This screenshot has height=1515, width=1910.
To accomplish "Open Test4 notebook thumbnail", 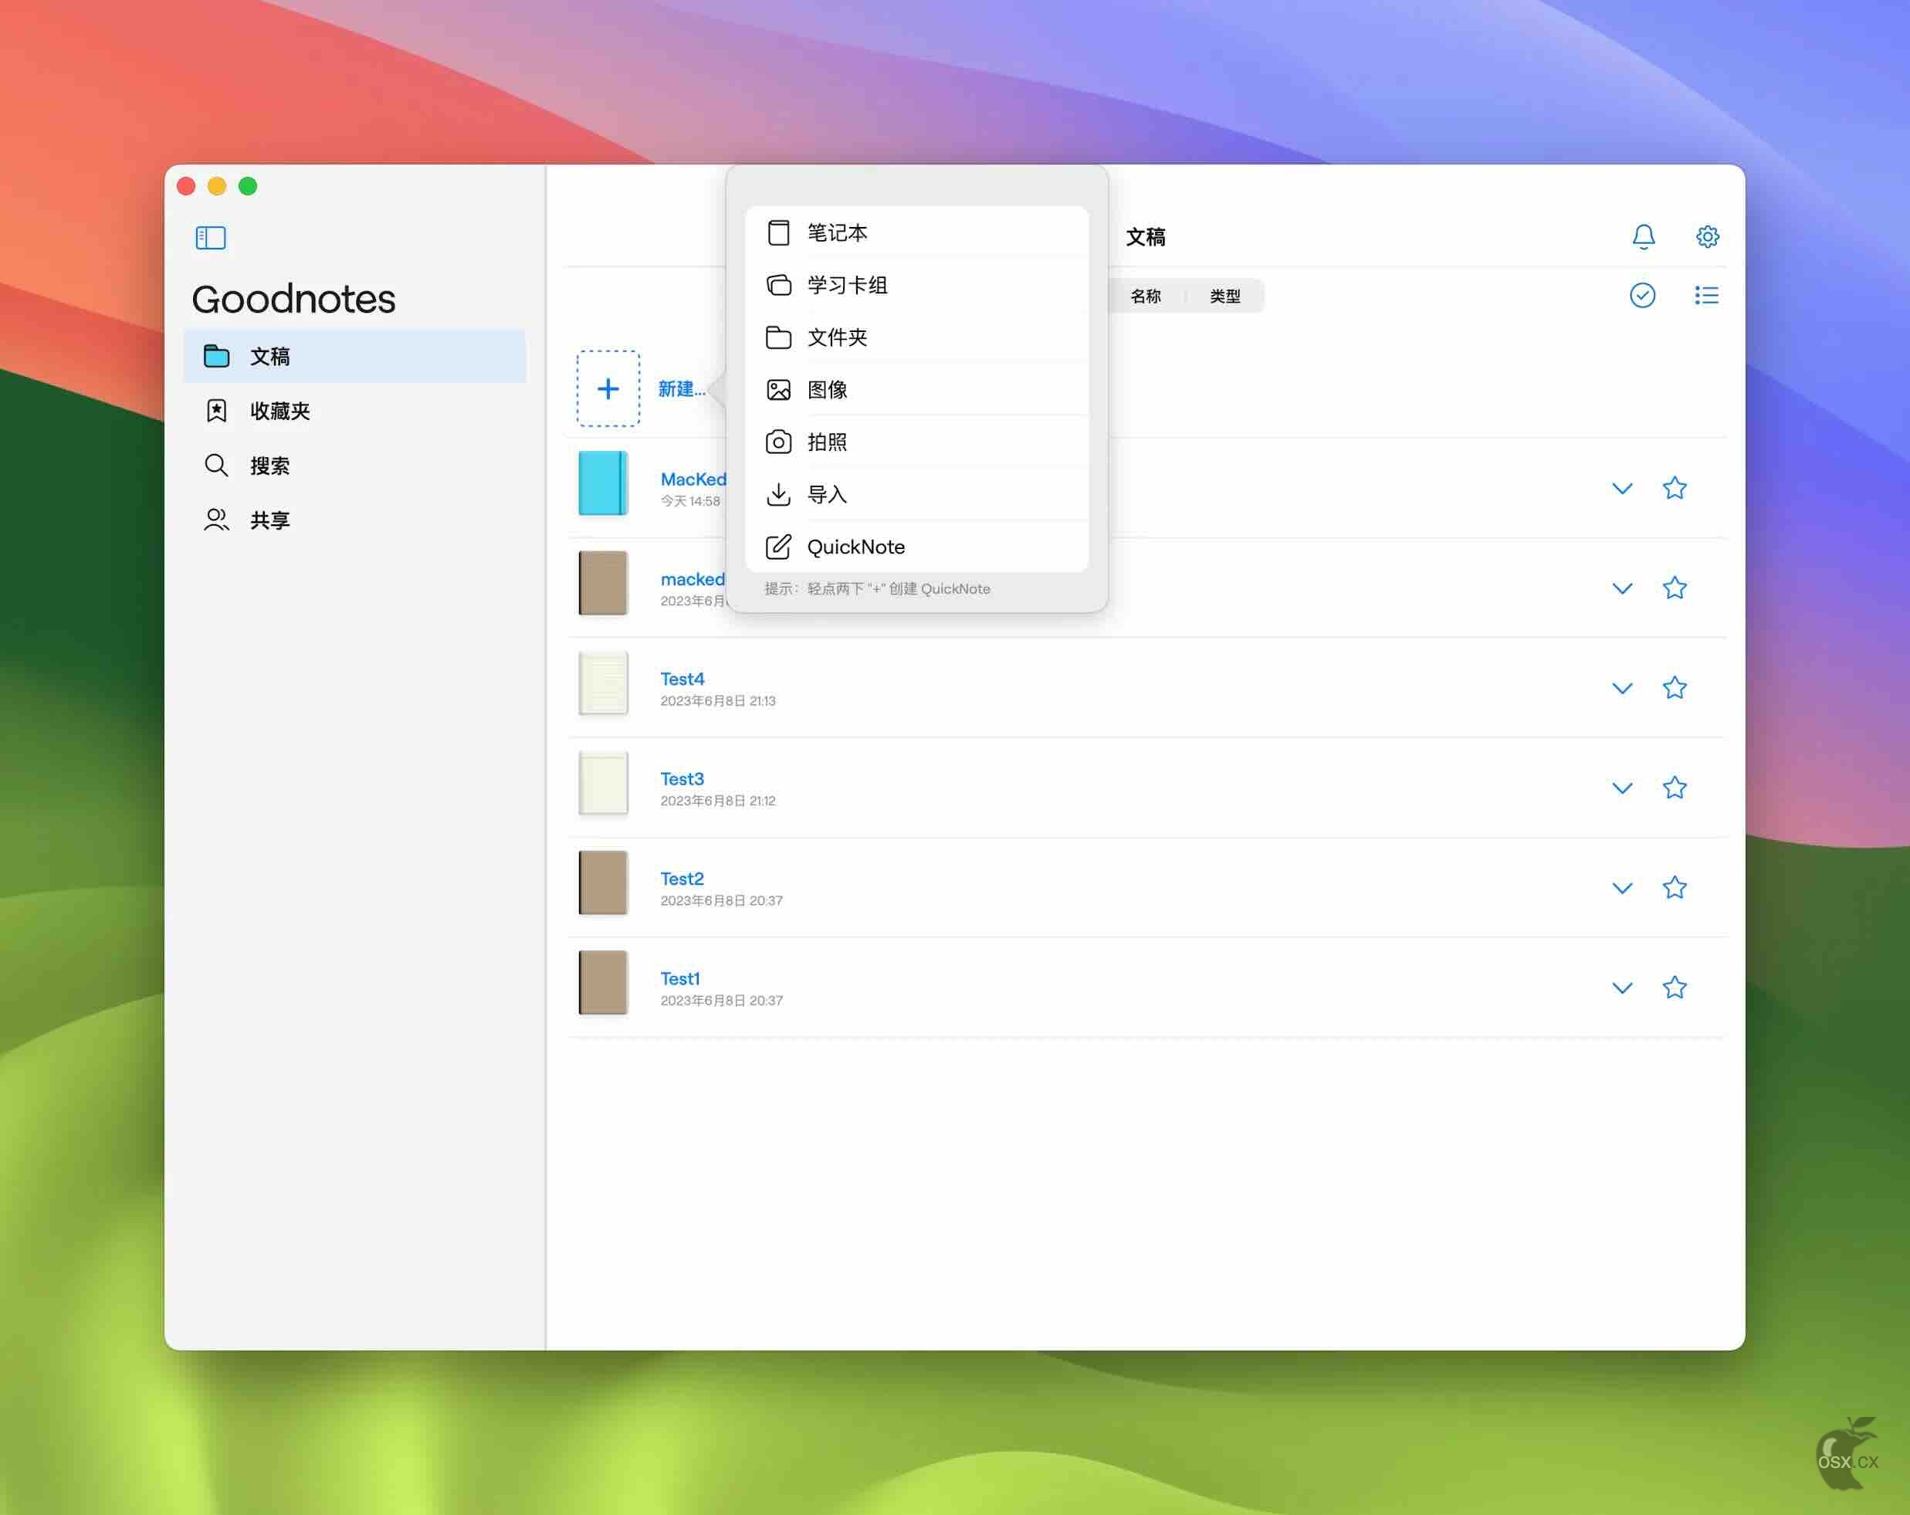I will pyautogui.click(x=603, y=683).
